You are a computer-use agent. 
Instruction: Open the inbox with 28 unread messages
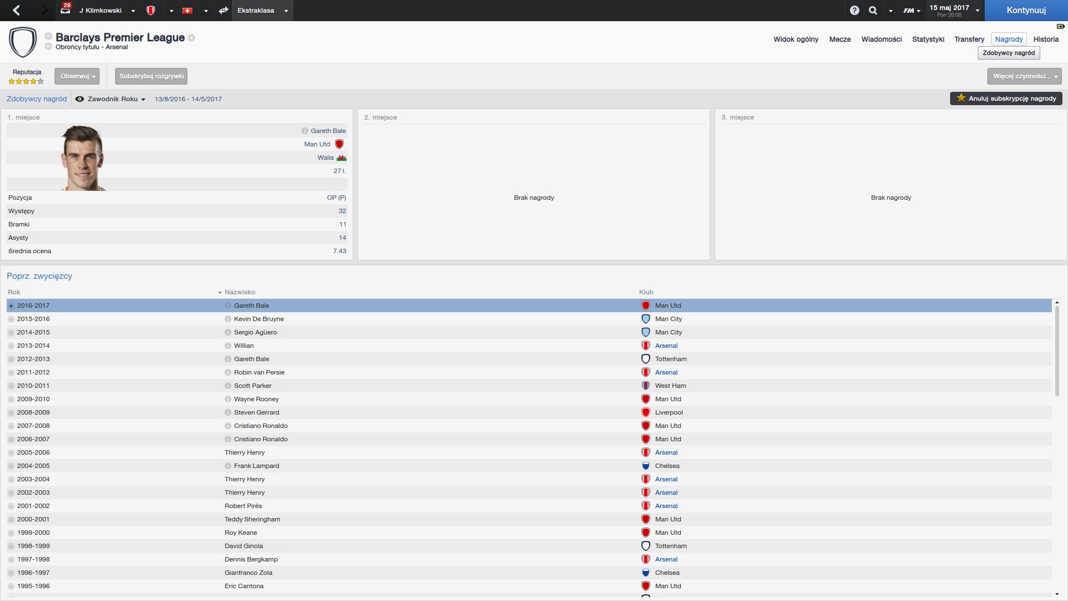point(66,9)
